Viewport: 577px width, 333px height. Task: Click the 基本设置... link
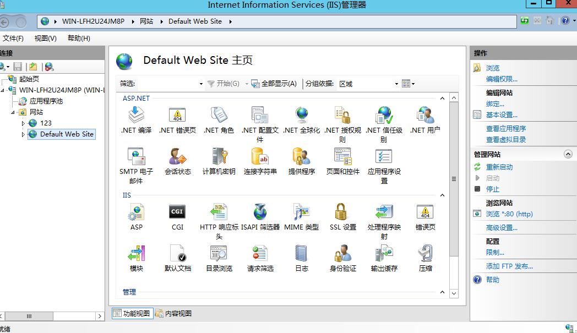502,115
